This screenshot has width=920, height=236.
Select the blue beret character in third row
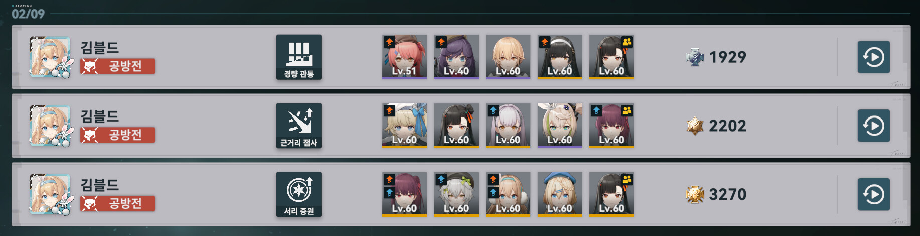(560, 194)
